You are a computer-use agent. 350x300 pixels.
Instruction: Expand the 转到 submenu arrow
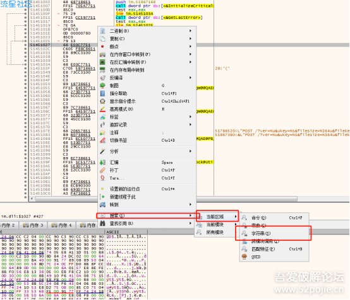[x=190, y=204]
